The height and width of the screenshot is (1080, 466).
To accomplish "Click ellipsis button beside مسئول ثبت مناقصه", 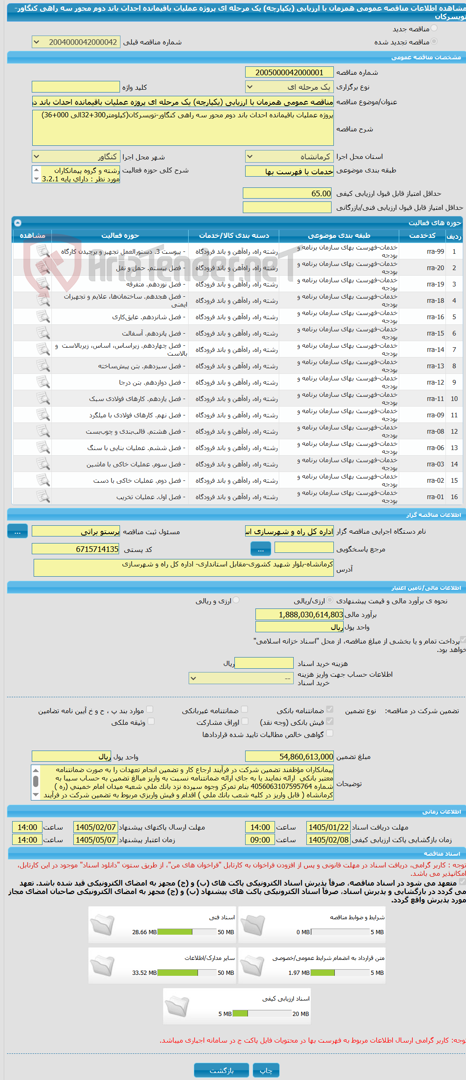I will pos(18,531).
